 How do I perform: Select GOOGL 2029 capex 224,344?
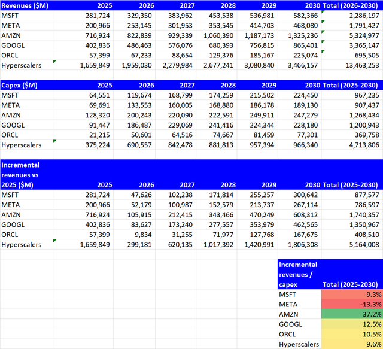257,125
